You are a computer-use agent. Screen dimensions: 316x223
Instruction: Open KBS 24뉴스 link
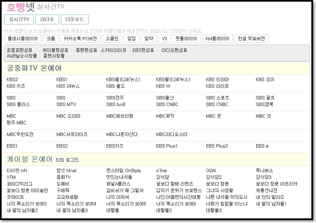[68, 86]
